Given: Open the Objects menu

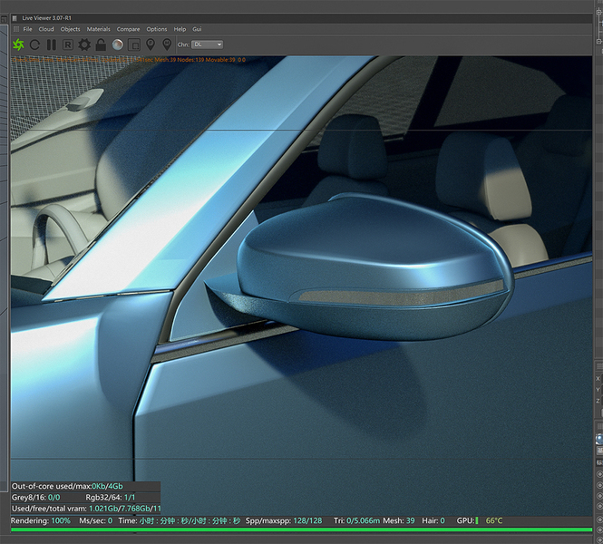Looking at the screenshot, I should pos(71,29).
